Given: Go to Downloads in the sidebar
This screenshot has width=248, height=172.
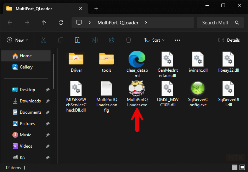Looking at the screenshot, I should click(x=30, y=101).
